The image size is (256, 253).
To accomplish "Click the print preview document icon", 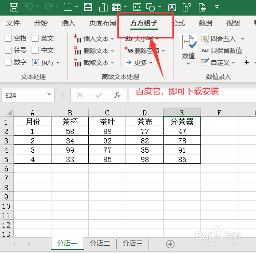I will tap(202, 7).
